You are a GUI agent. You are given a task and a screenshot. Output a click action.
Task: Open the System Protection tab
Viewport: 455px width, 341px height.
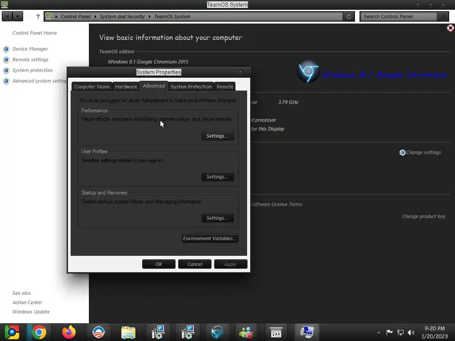(x=191, y=87)
